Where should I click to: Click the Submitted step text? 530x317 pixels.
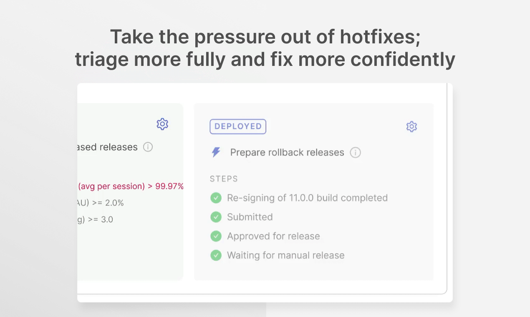[250, 217]
